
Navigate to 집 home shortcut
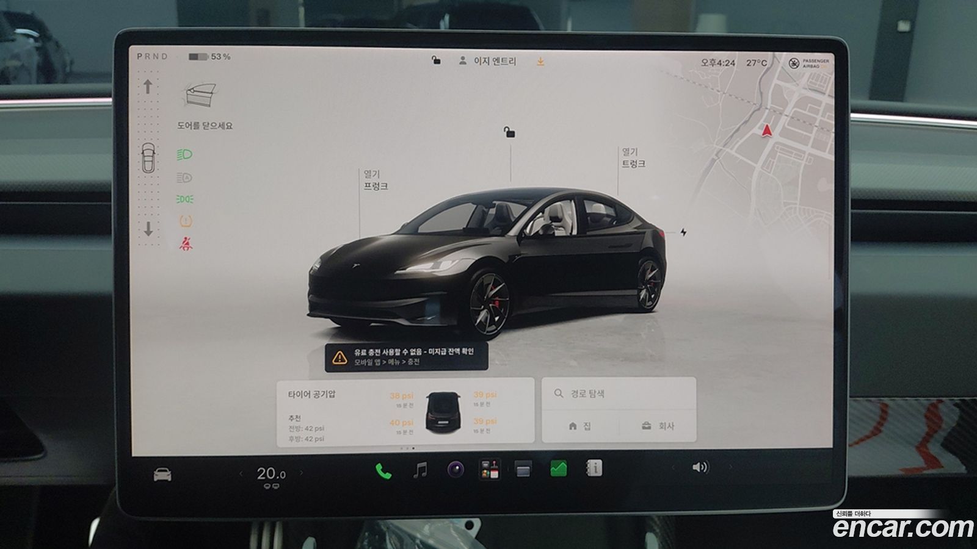coord(580,426)
